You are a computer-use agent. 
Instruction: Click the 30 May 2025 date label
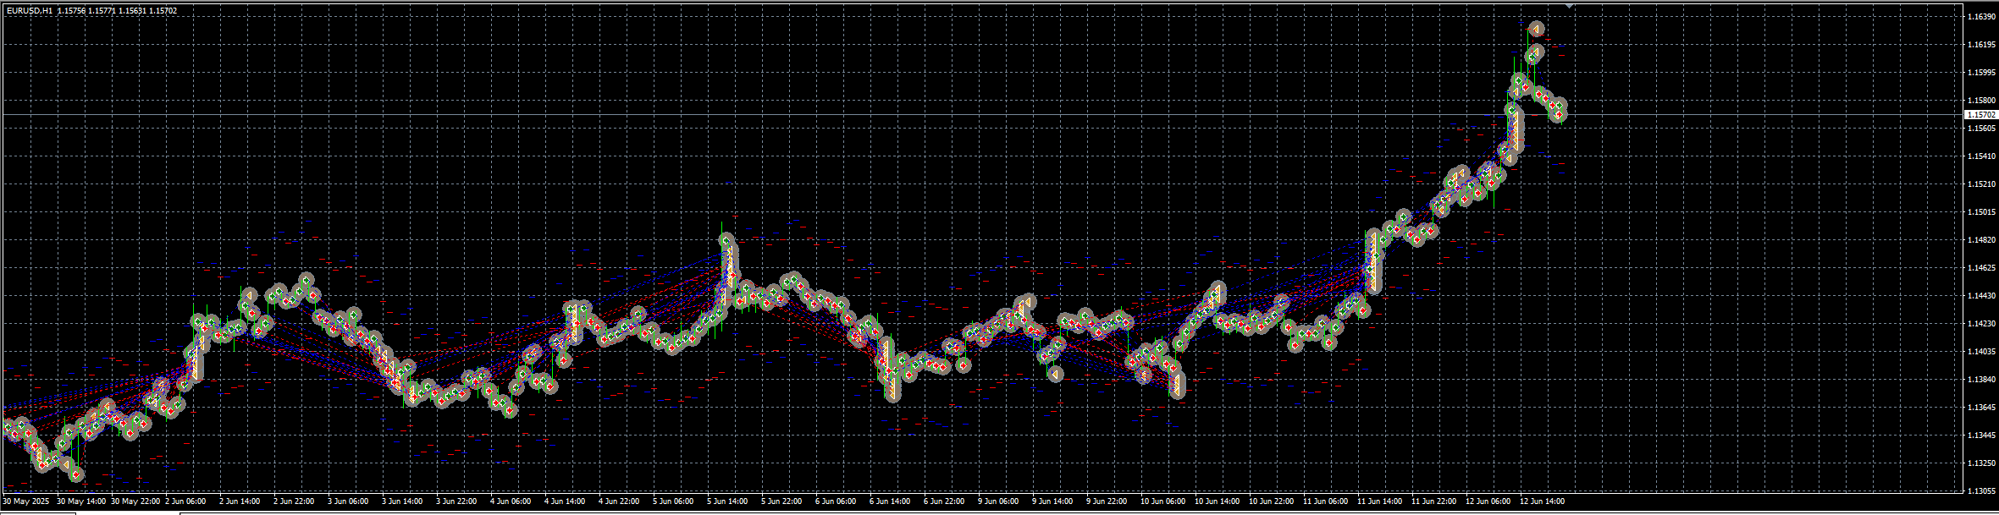pos(26,501)
